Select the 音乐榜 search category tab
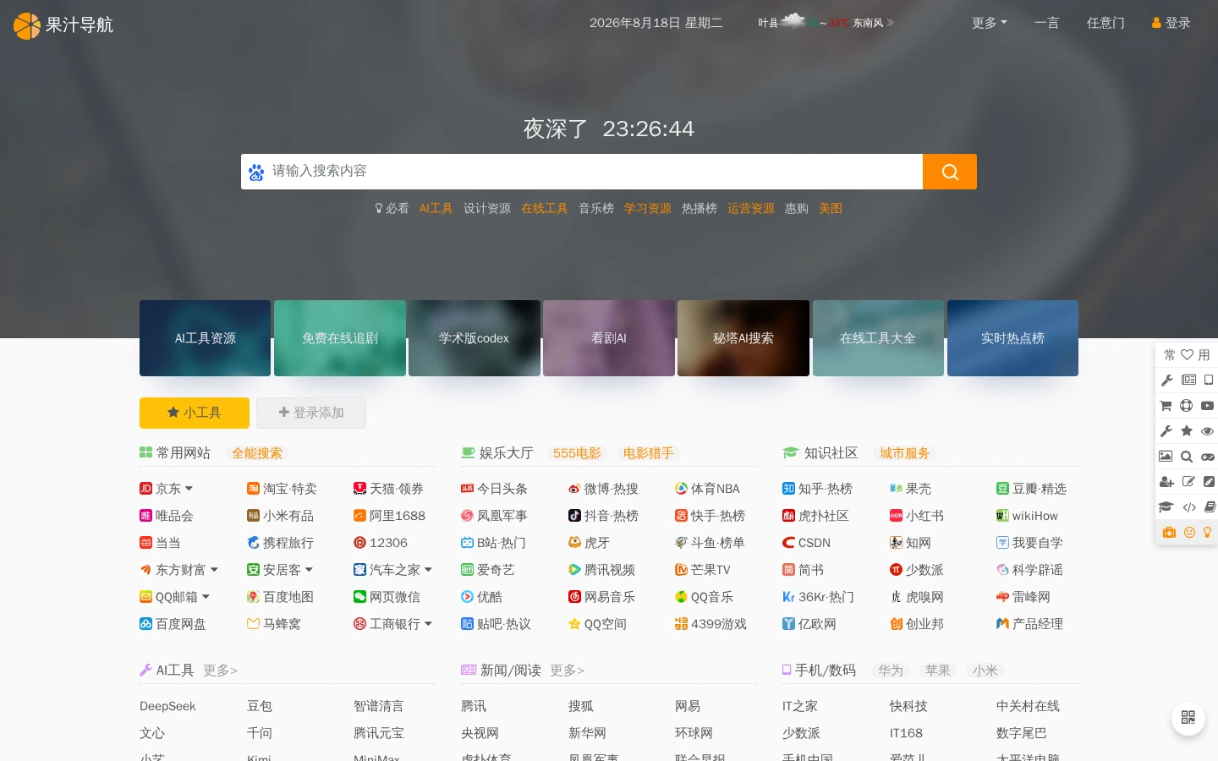The height and width of the screenshot is (761, 1218). pyautogui.click(x=596, y=209)
